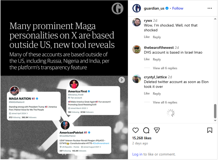Screen dimensions: 218x160
Task: Reply to rywx's comment
Action: pyautogui.click(x=157, y=37)
